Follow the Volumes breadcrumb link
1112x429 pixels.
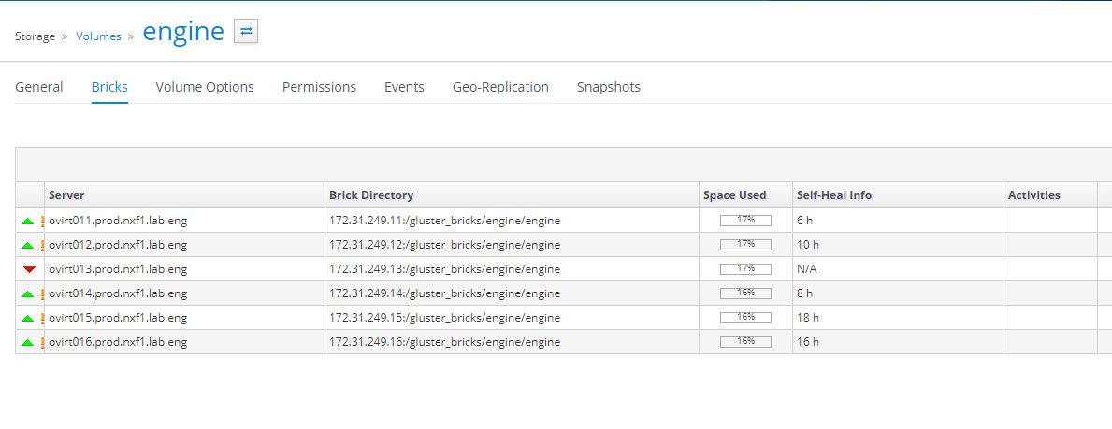[x=98, y=36]
